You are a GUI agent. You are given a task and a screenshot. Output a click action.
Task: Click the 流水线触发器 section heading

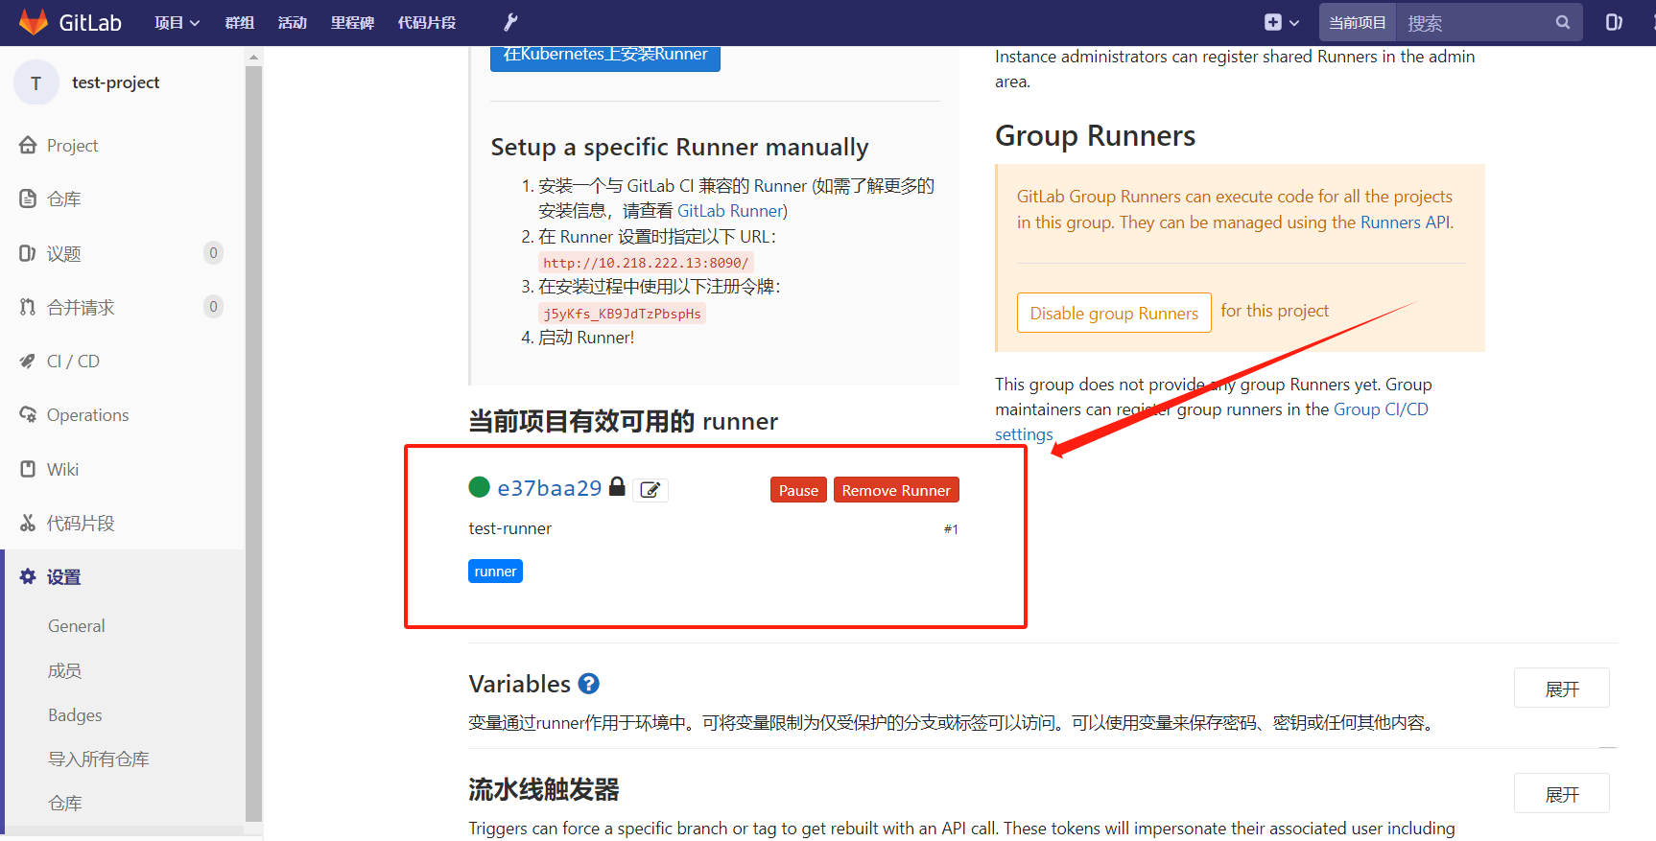click(544, 789)
